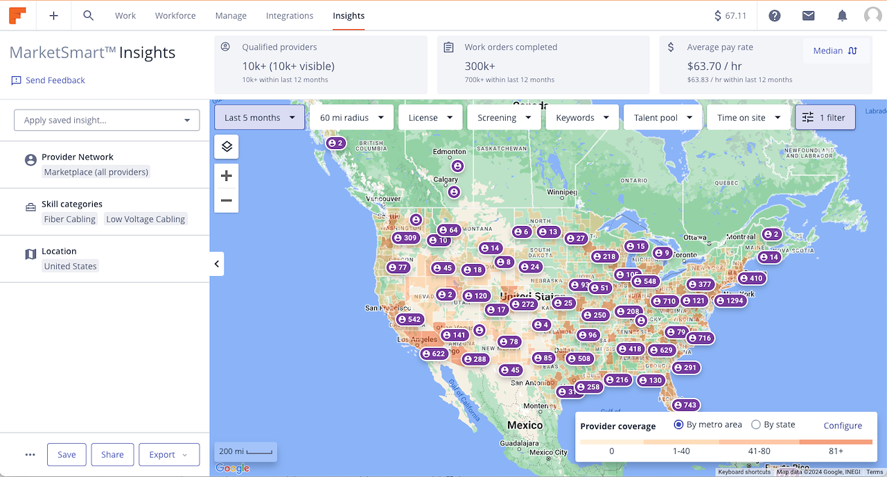Expand the 60 mi radius dropdown
Viewport: 887px width, 477px height.
point(351,117)
